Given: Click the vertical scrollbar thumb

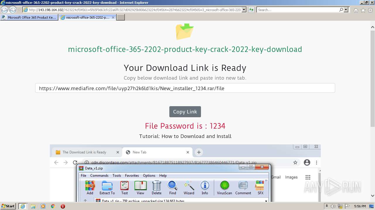Looking at the screenshot, I should pyautogui.click(x=372, y=78).
